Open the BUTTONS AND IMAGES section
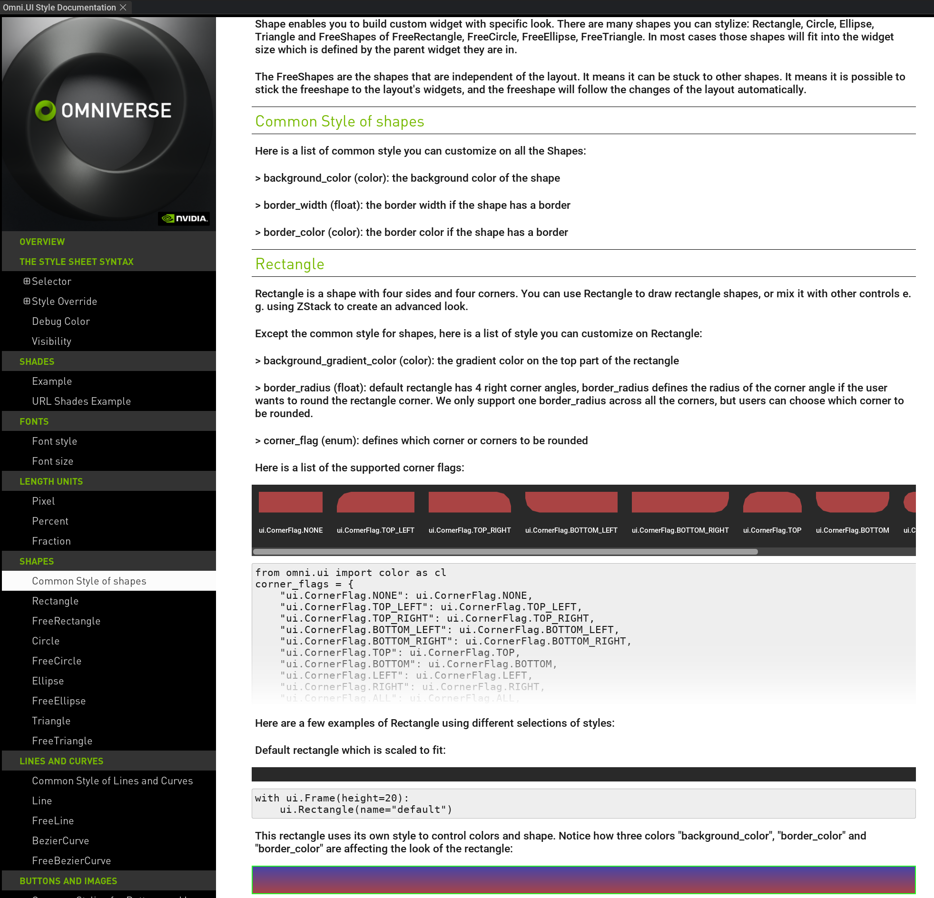 pyautogui.click(x=68, y=880)
